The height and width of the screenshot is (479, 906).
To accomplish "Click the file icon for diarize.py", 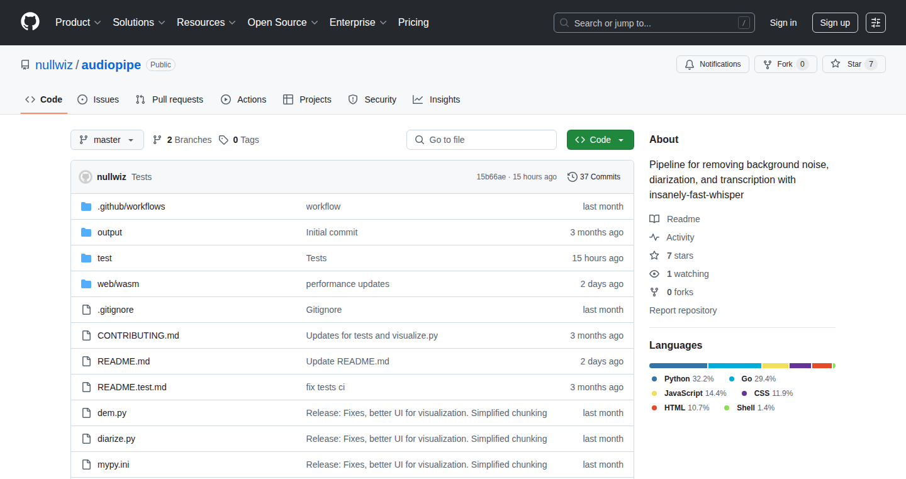I will click(x=86, y=439).
